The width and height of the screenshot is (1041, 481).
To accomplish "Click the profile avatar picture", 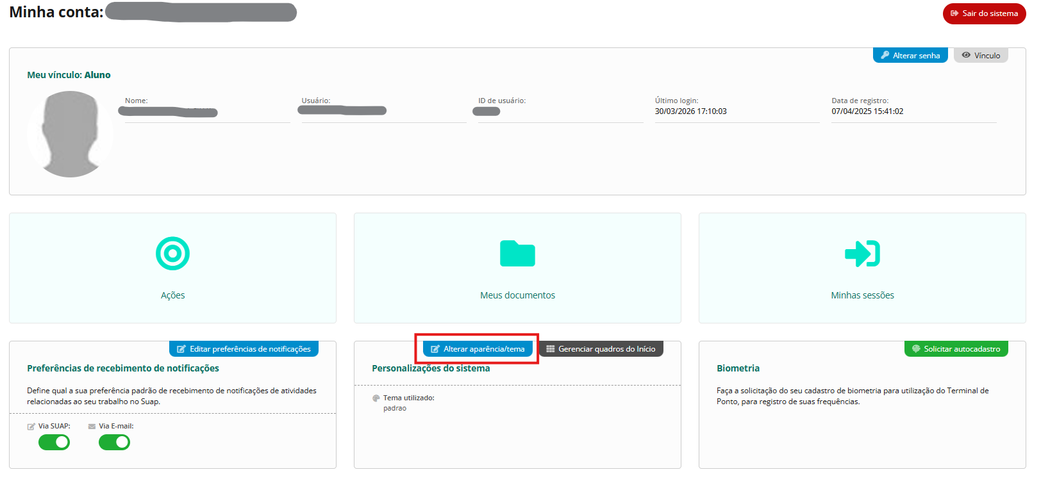I will tap(70, 134).
